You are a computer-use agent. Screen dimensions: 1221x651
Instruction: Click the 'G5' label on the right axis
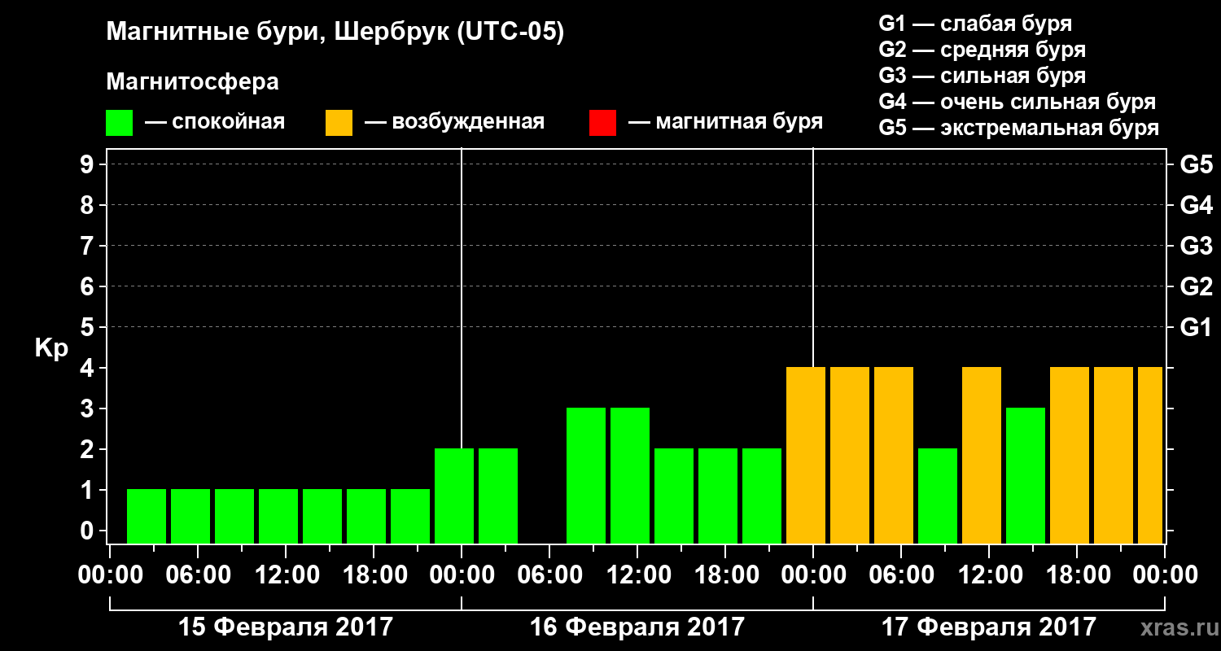click(x=1196, y=164)
